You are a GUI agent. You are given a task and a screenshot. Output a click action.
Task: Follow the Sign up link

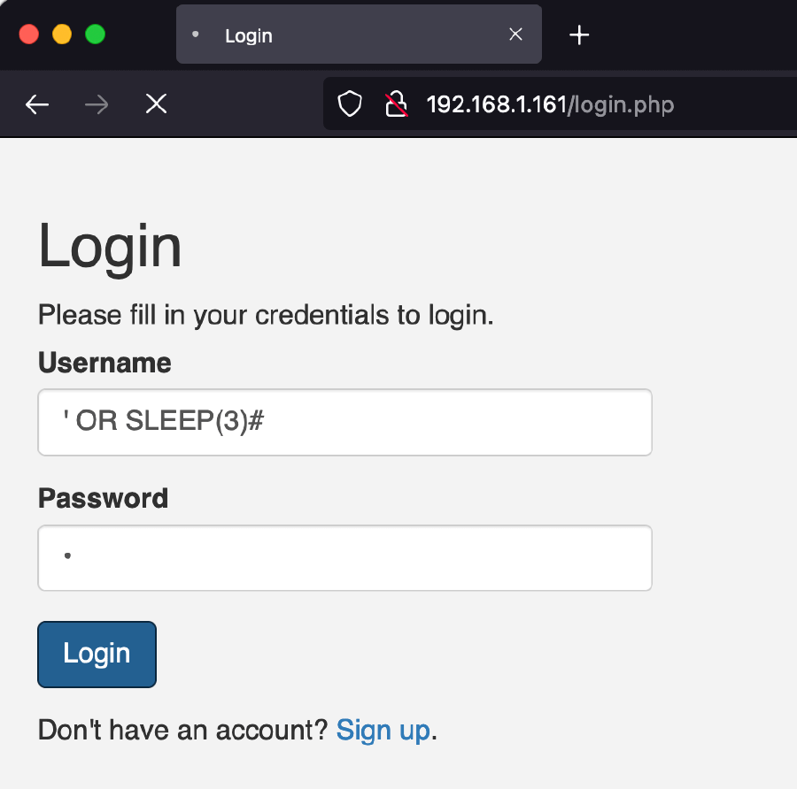click(x=383, y=730)
